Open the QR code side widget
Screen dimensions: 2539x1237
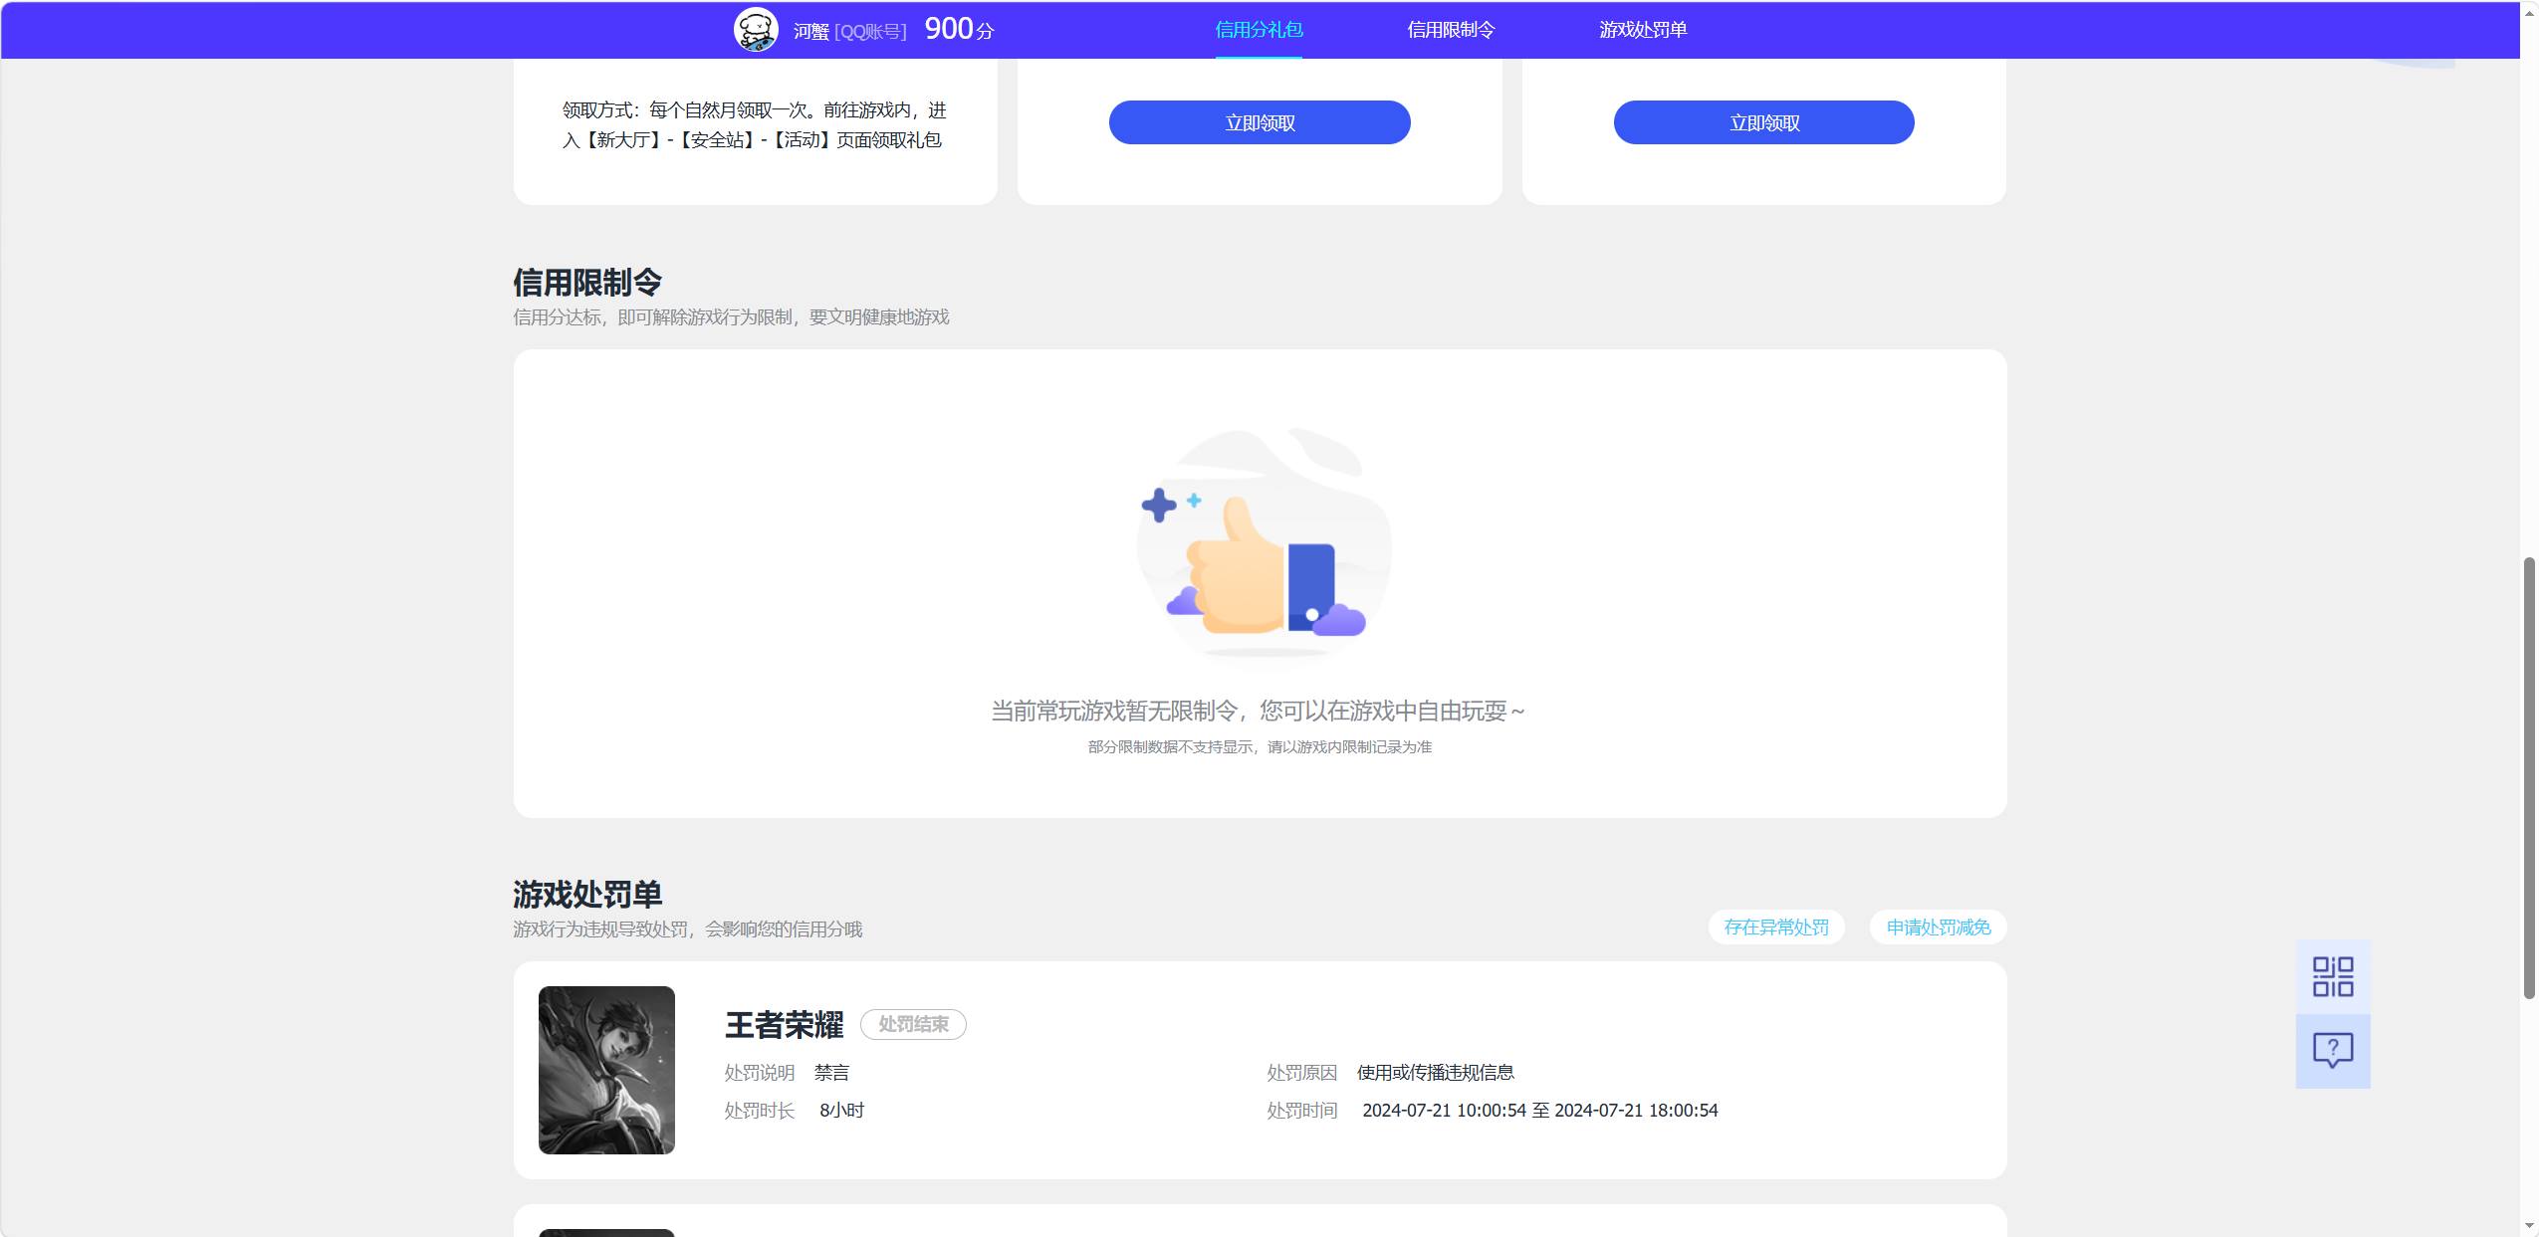pyautogui.click(x=2333, y=976)
